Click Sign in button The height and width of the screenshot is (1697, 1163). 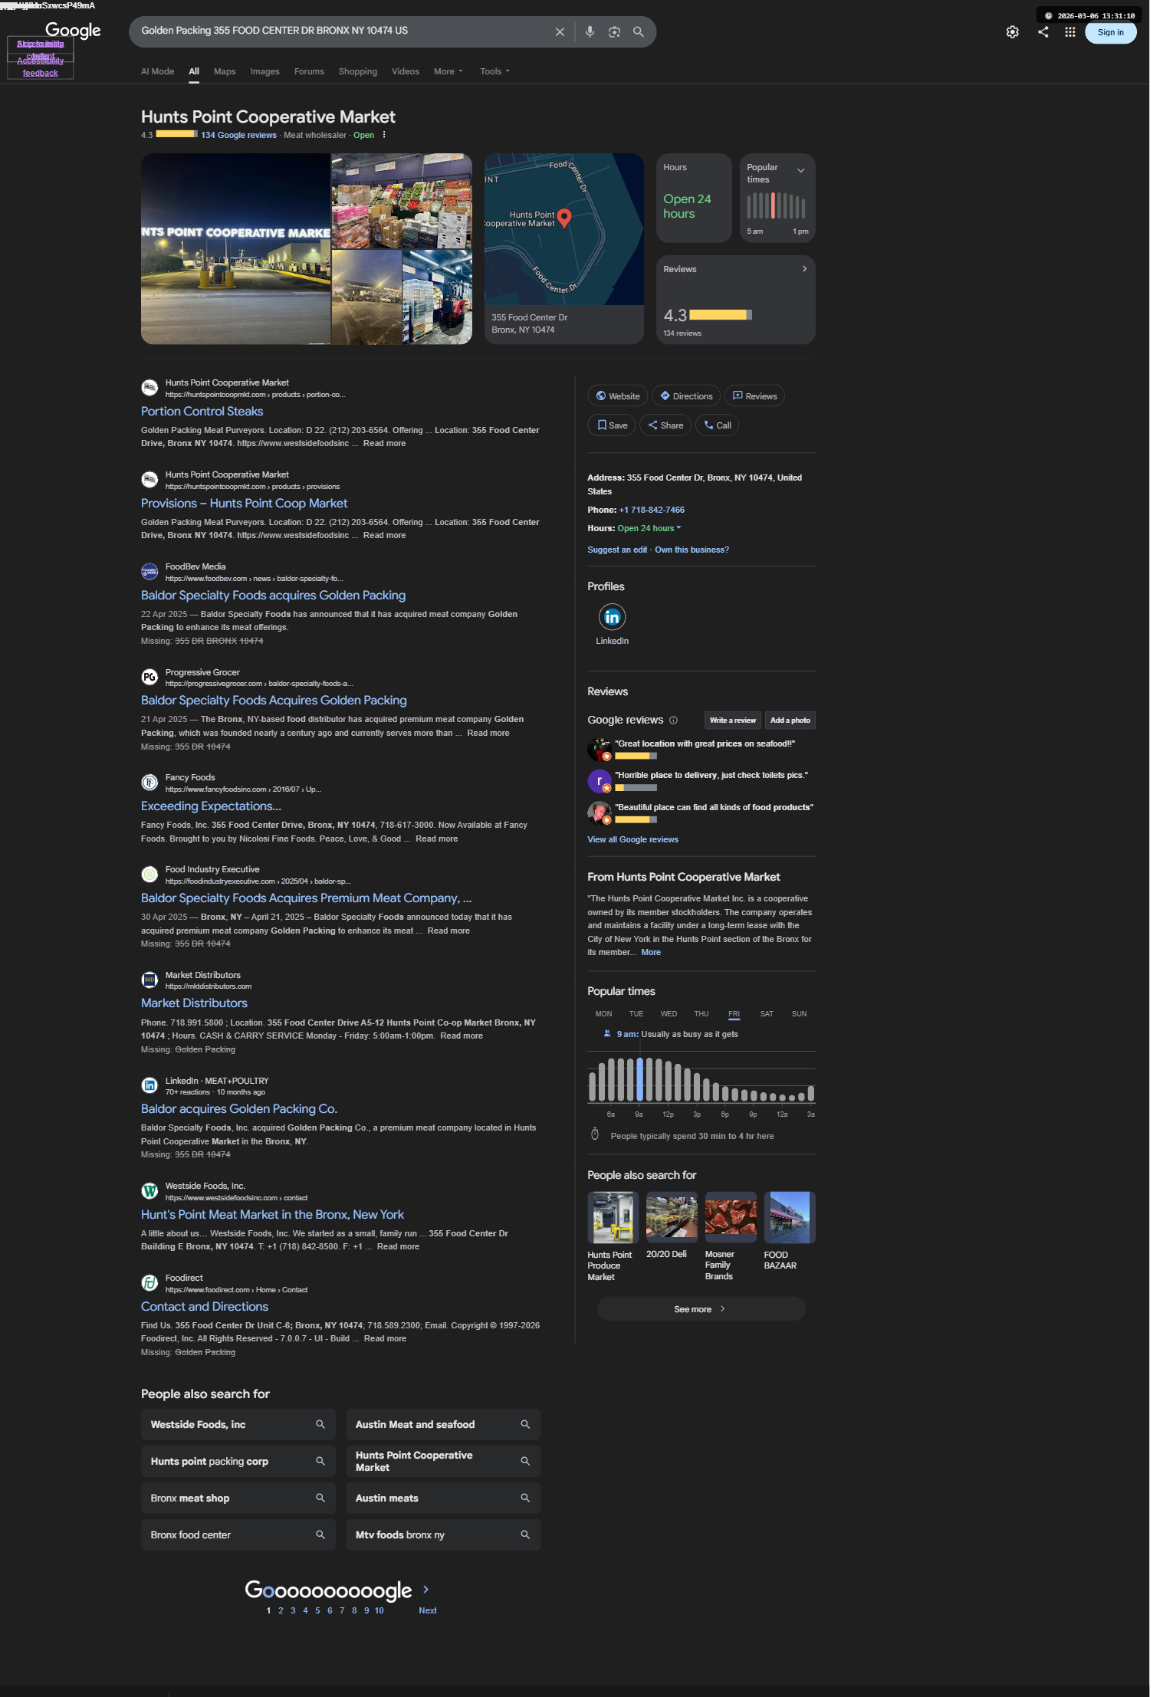(1110, 32)
